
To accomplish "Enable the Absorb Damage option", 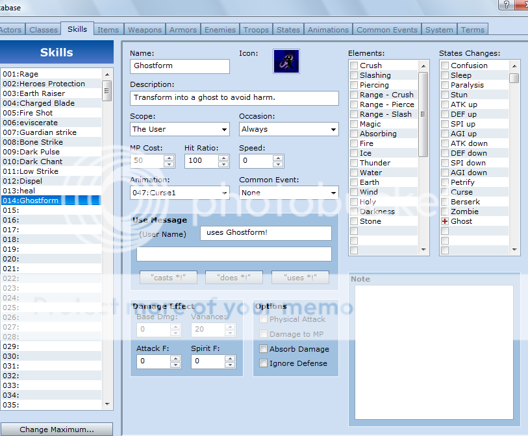I will 263,349.
